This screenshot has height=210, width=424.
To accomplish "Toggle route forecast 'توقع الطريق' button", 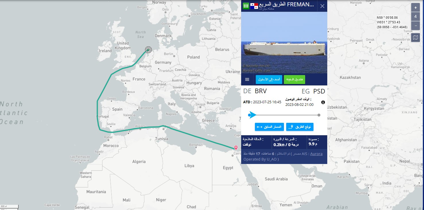I will point(300,127).
